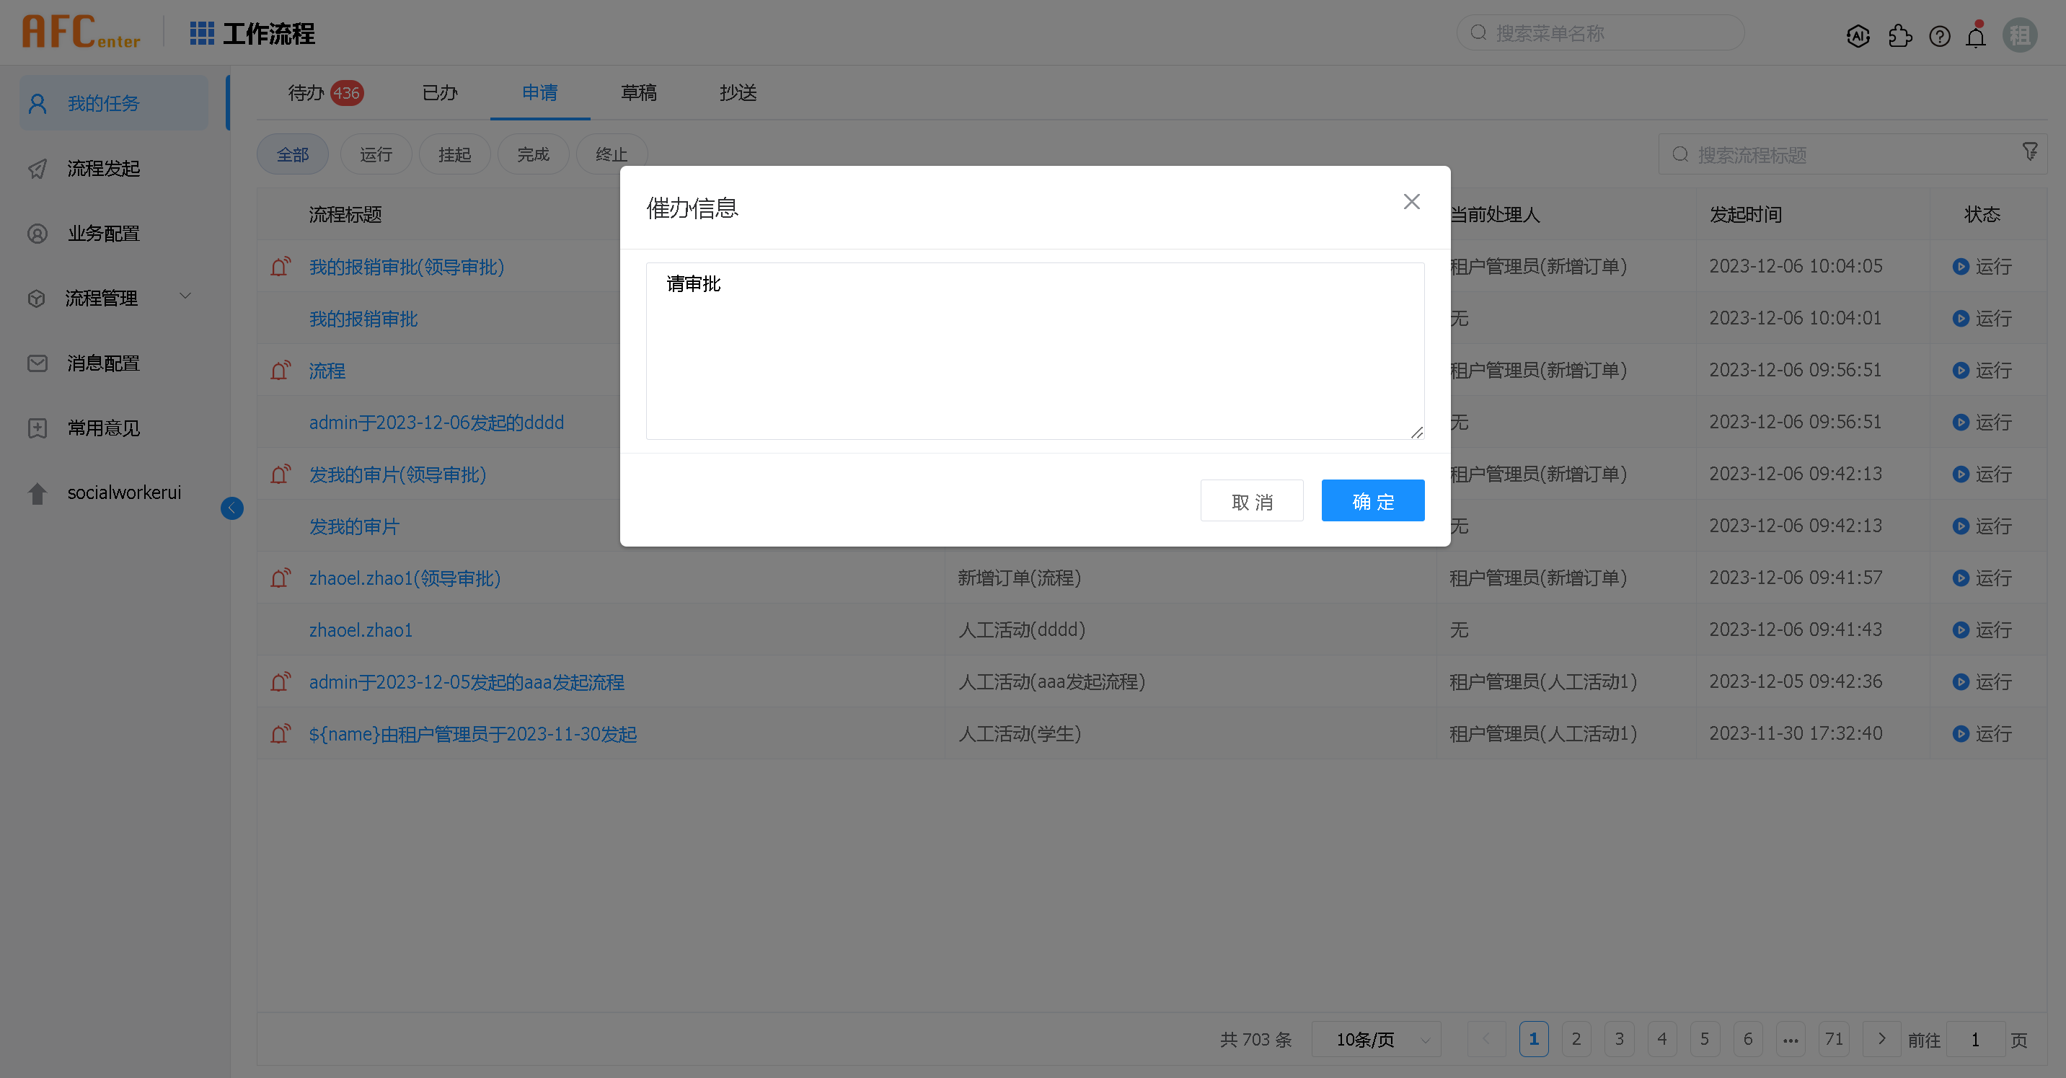The height and width of the screenshot is (1078, 2066).
Task: Select the 全部 status filter pill
Action: 293,154
